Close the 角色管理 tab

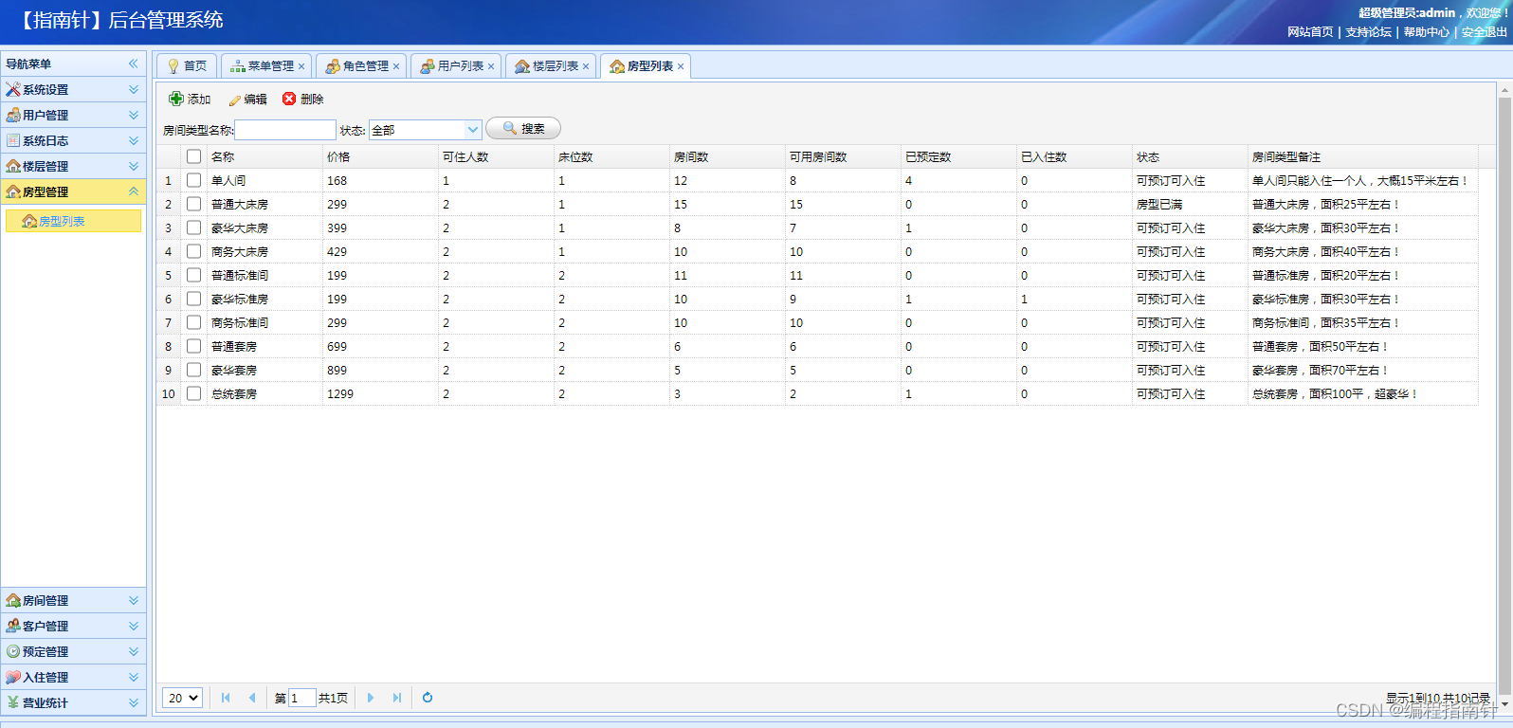pyautogui.click(x=396, y=66)
